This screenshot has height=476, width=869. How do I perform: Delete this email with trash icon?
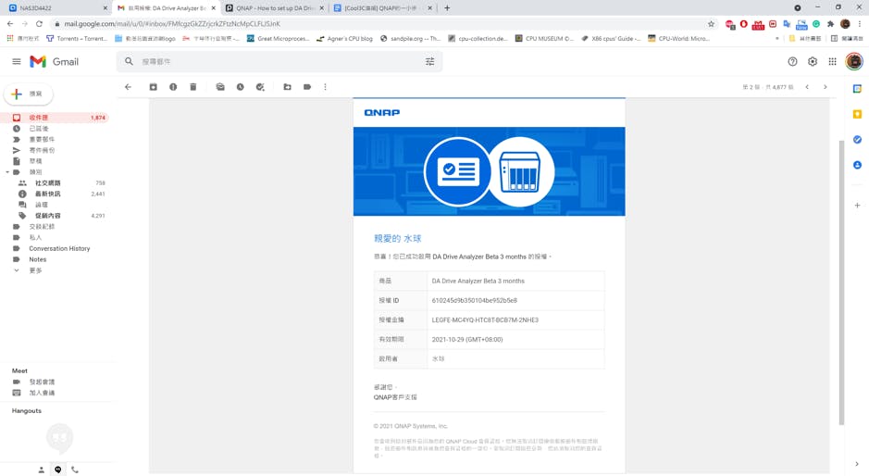tap(193, 87)
